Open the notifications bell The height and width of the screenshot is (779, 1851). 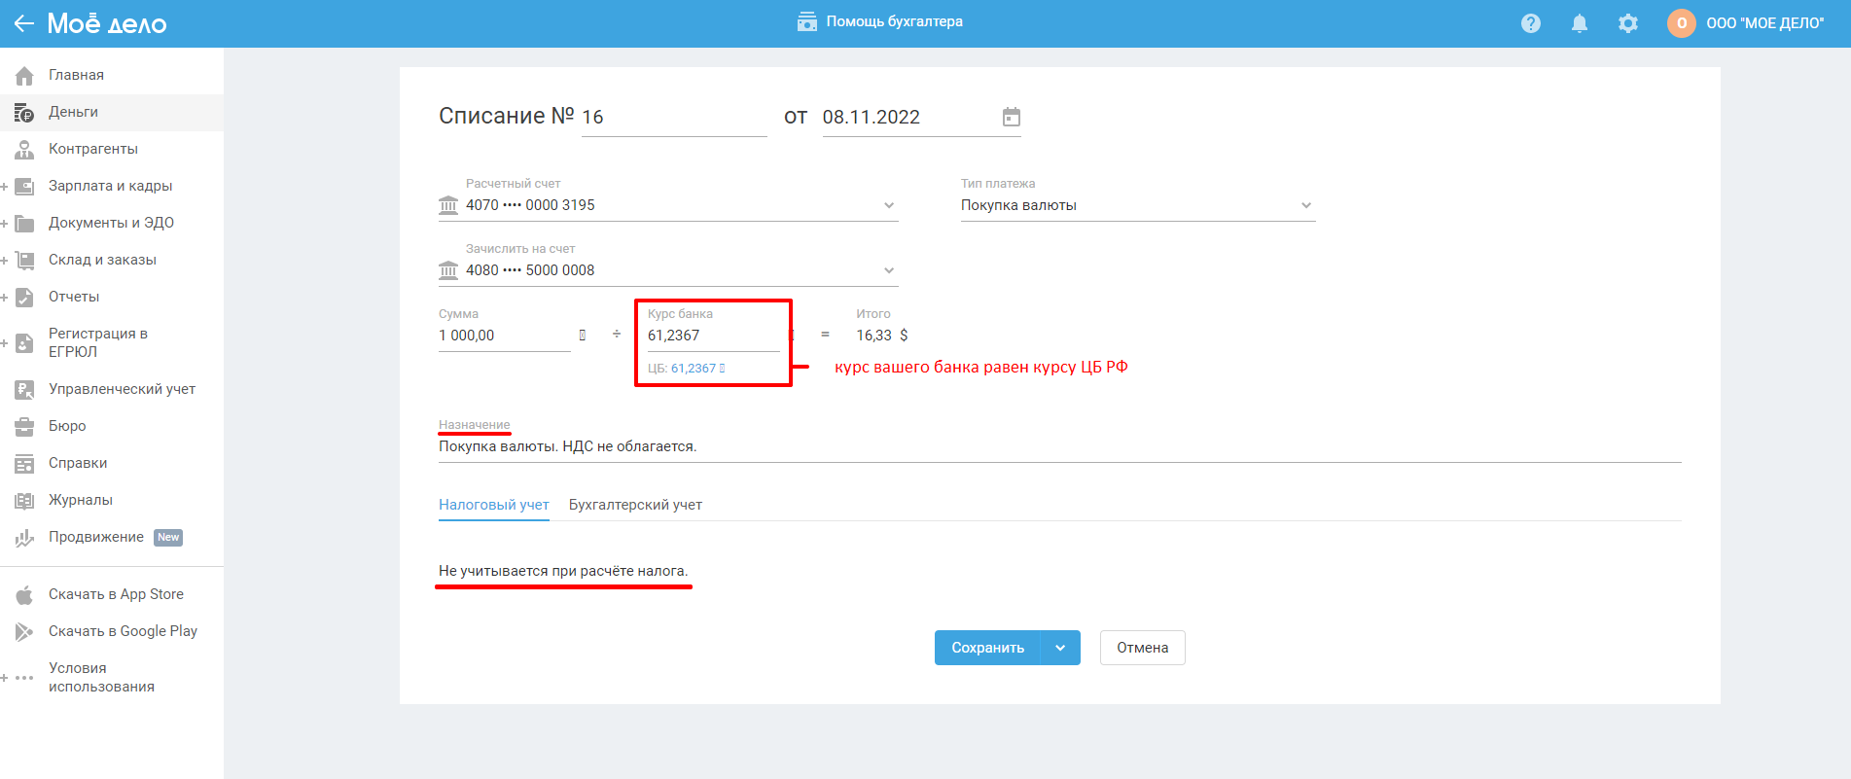point(1580,23)
